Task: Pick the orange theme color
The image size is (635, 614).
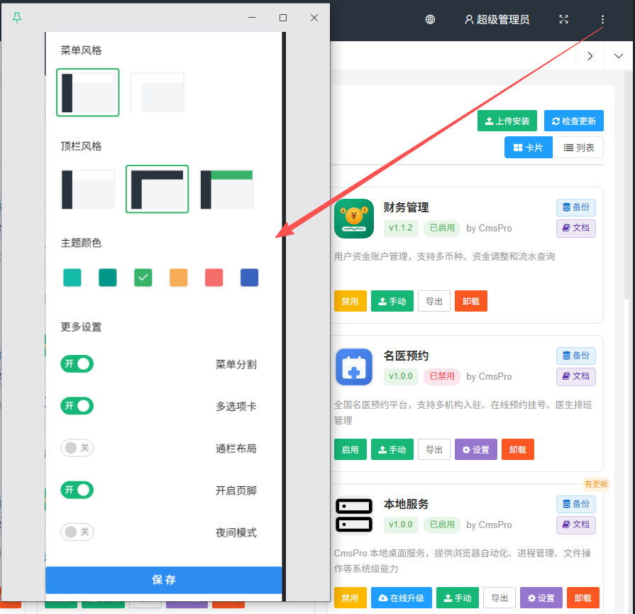Action: 179,278
